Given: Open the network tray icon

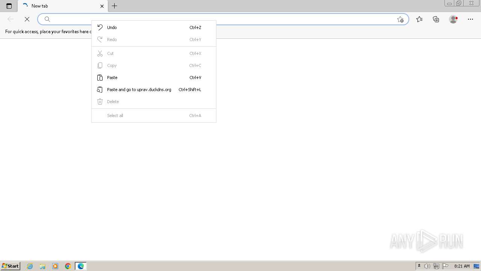Looking at the screenshot, I should (436, 266).
